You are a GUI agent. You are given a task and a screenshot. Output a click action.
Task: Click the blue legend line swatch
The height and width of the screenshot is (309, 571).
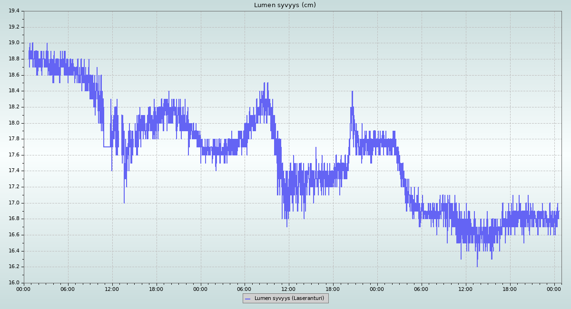(247, 299)
